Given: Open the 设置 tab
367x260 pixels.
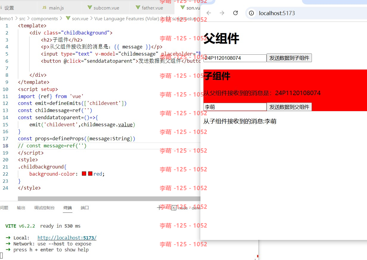Looking at the screenshot, I should coord(9,8).
